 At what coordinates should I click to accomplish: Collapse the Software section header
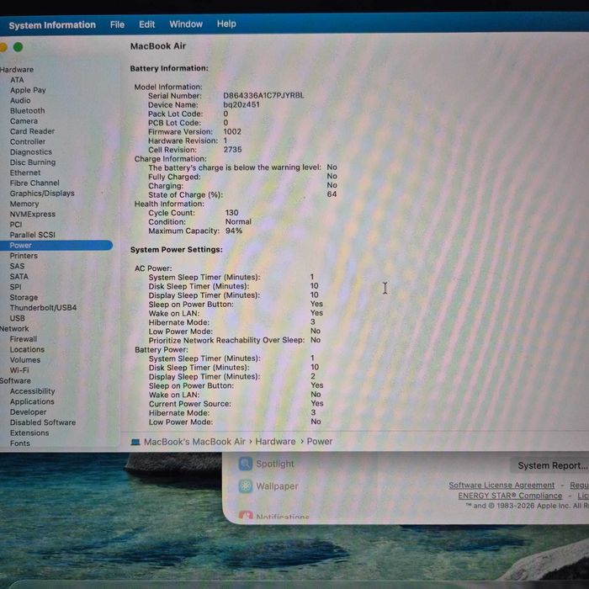15,381
